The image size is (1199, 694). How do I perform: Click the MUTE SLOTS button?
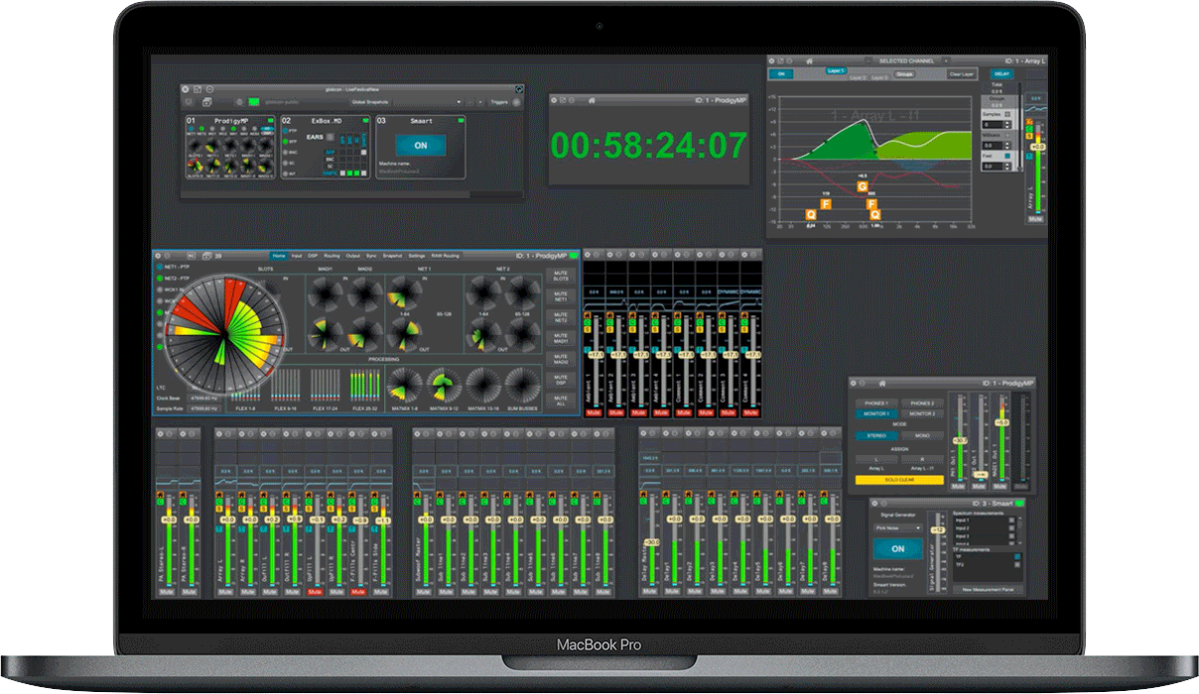pos(560,275)
